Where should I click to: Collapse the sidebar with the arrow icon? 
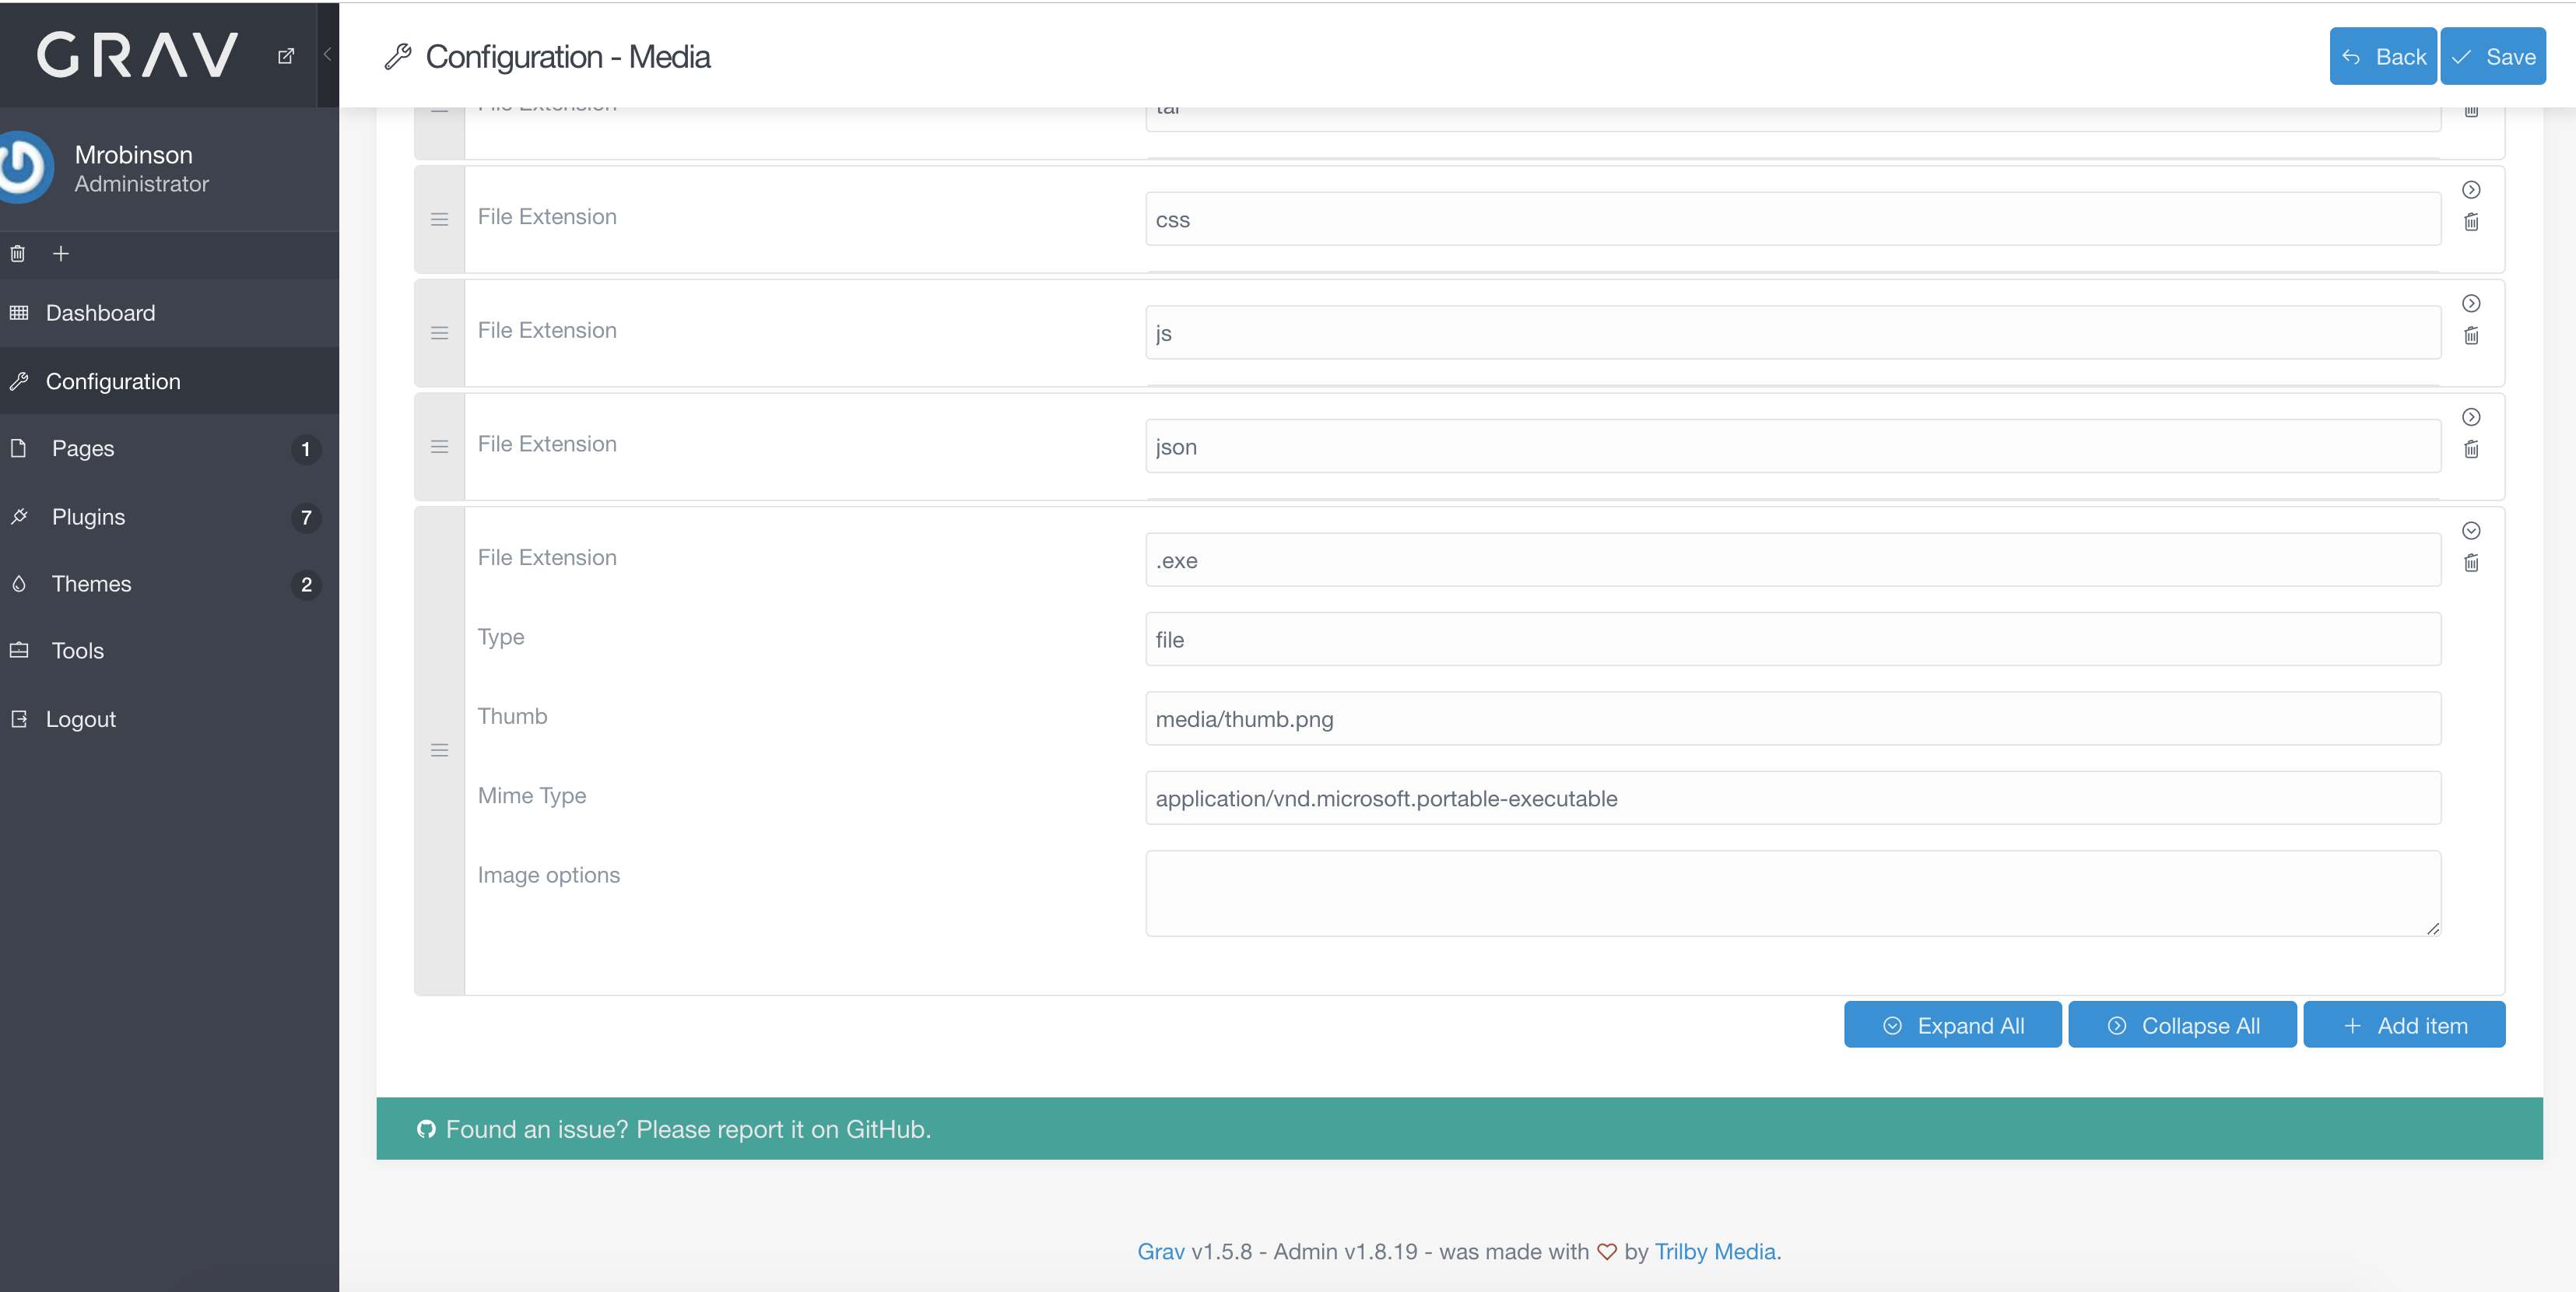tap(327, 54)
